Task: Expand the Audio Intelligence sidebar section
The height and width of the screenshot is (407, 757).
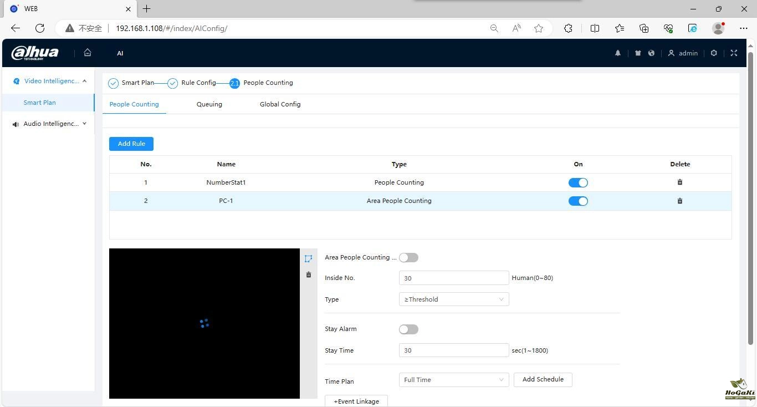Action: 50,124
